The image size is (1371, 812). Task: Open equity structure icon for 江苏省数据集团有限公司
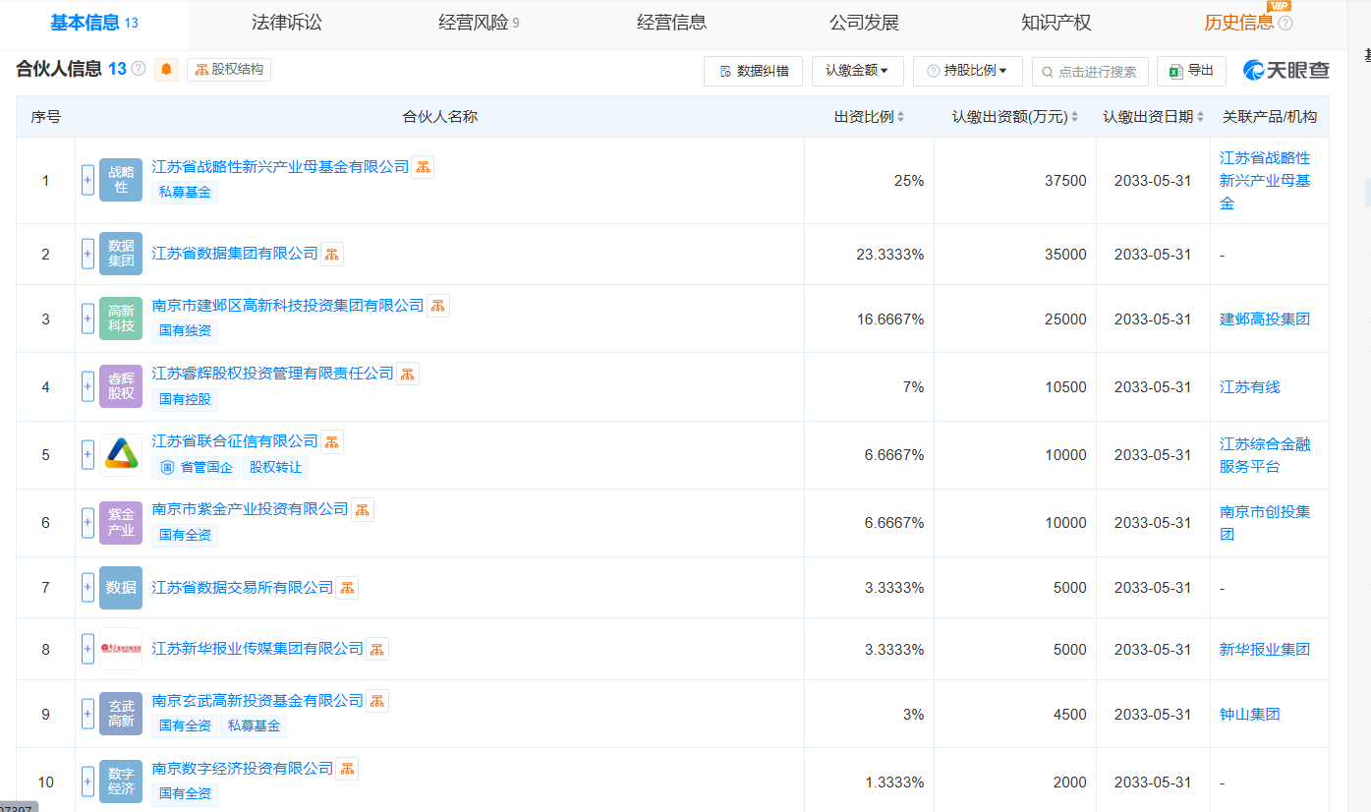point(332,254)
